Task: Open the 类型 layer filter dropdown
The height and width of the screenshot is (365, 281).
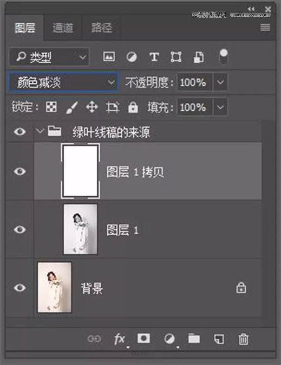Action: (x=49, y=57)
